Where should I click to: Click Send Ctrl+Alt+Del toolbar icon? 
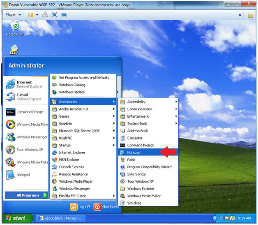click(x=45, y=15)
